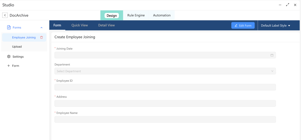Click the Address input field
Screen dimensions: 301x140
165,103
